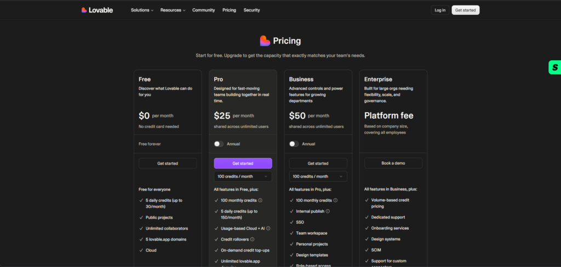
Task: Click the Volume-based credit pricing feature
Action: coord(390,204)
